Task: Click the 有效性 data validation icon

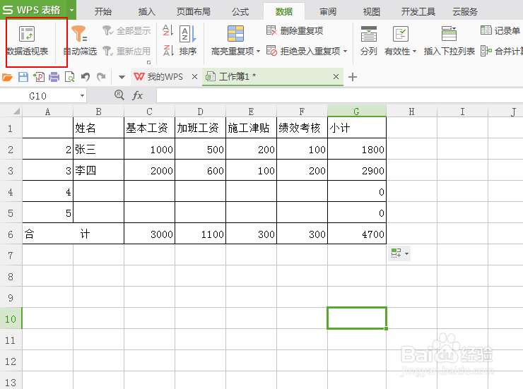Action: click(x=400, y=34)
